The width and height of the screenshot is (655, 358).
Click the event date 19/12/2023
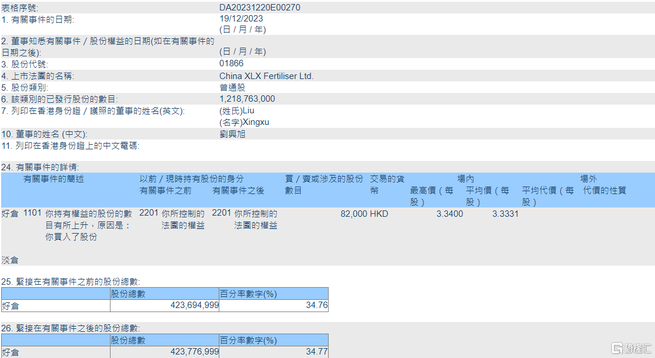pos(241,19)
